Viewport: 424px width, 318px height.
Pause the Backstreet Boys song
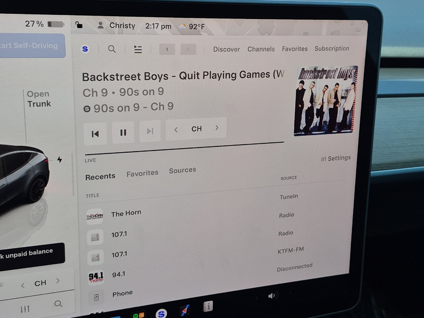(x=123, y=132)
